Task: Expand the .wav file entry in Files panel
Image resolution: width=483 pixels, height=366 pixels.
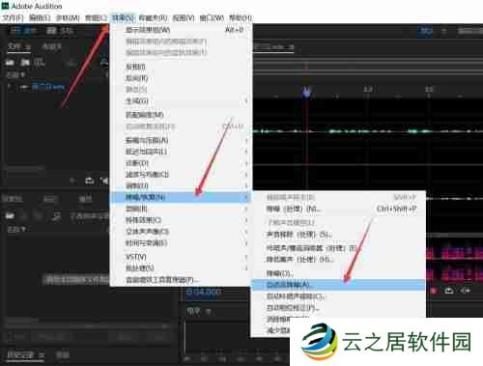Action: click(10, 87)
